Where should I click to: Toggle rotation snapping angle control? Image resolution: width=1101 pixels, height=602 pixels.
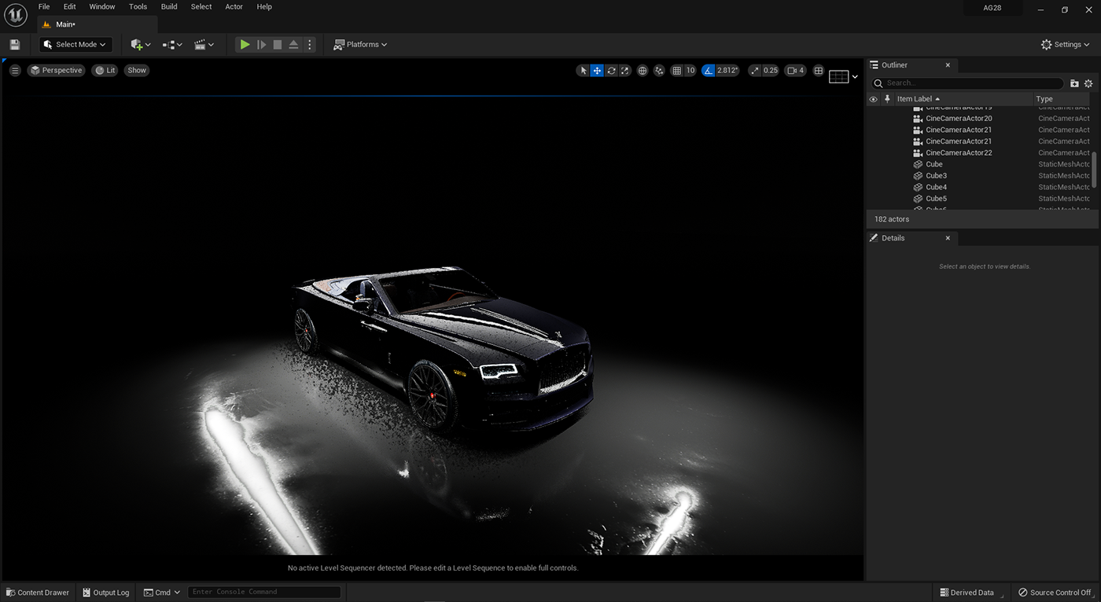709,70
